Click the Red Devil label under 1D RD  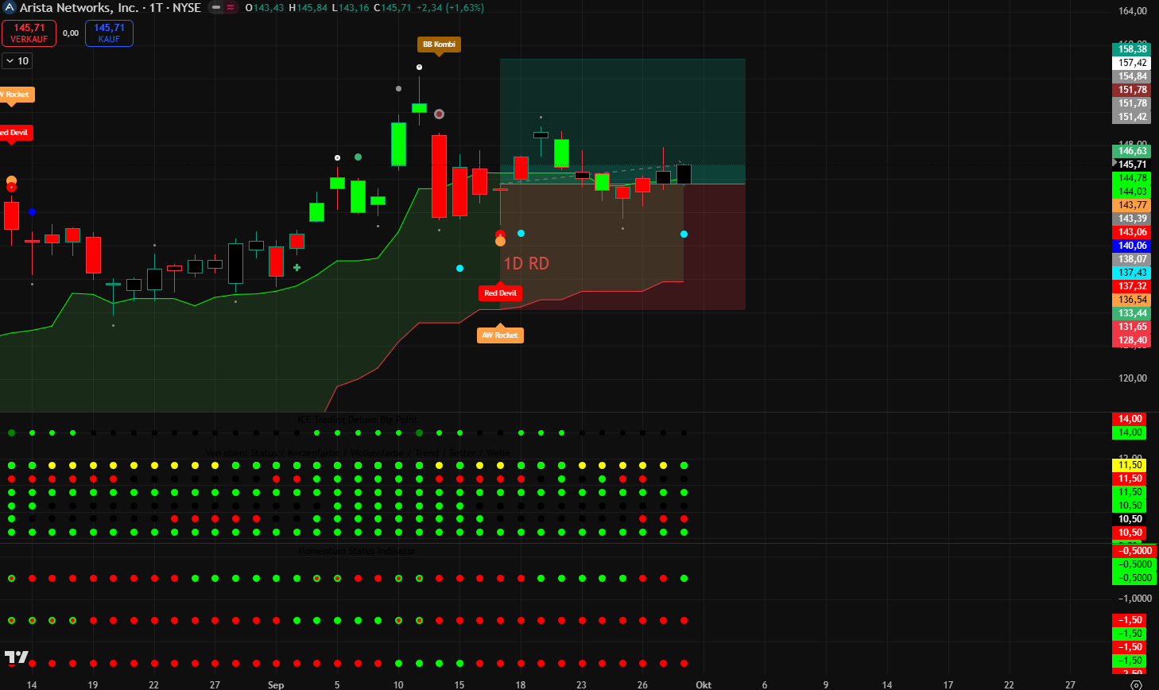tap(500, 293)
